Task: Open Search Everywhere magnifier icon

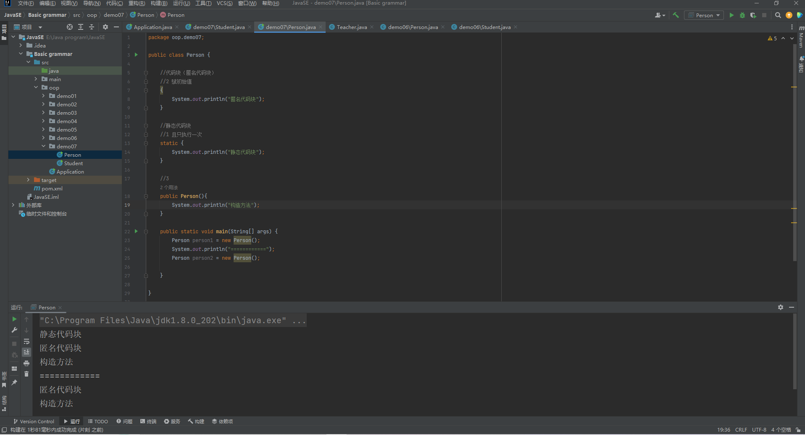Action: coord(778,15)
